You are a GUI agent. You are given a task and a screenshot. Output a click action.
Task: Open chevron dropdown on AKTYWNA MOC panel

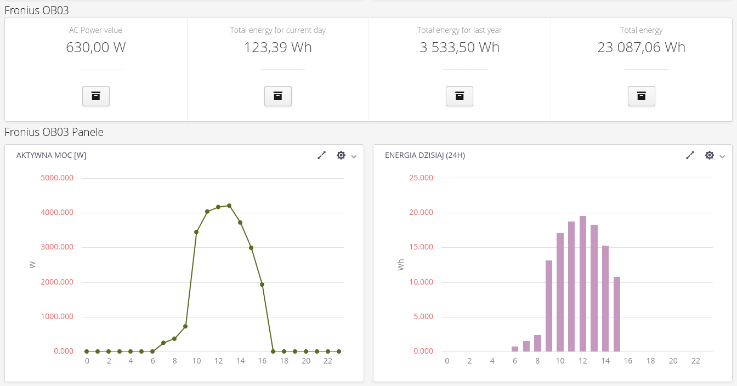(354, 156)
